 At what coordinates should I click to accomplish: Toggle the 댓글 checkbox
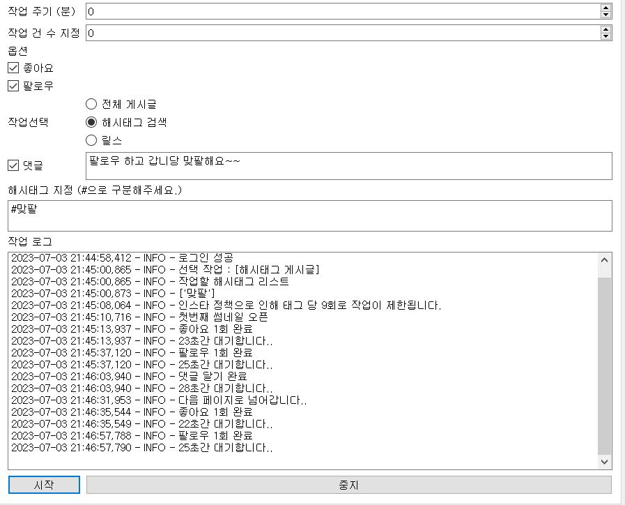[x=13, y=166]
